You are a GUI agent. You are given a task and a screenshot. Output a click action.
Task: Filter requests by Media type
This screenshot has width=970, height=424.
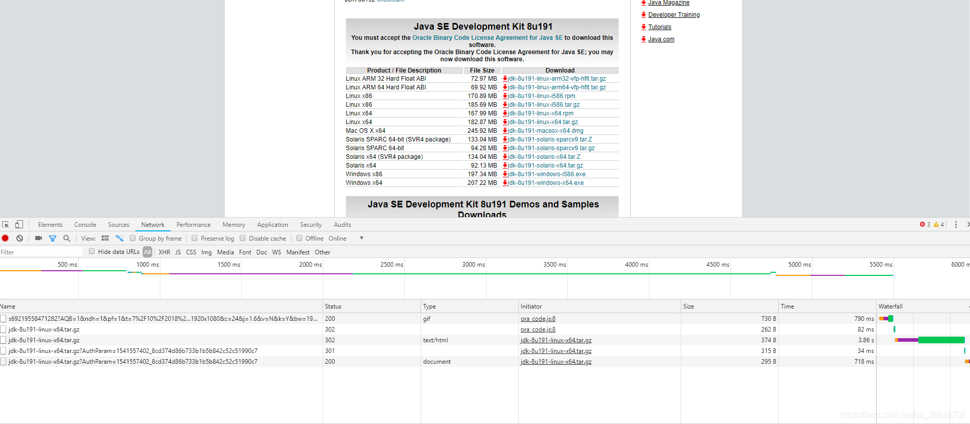pos(225,252)
